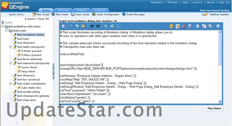This screenshot has height=126, width=232.
Task: Collapse the test-table-checkpoint node
Action: [x=10, y=47]
